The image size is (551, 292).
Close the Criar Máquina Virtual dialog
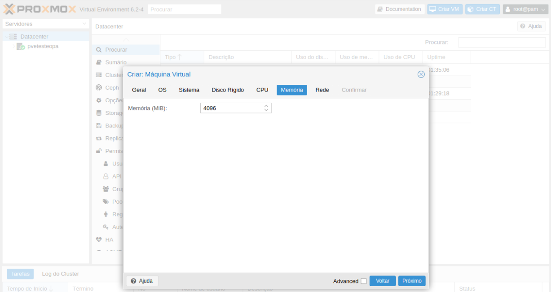(x=421, y=74)
